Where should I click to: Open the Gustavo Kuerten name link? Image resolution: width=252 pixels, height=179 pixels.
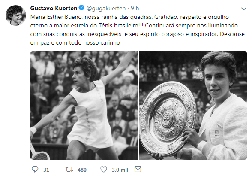(x=54, y=8)
